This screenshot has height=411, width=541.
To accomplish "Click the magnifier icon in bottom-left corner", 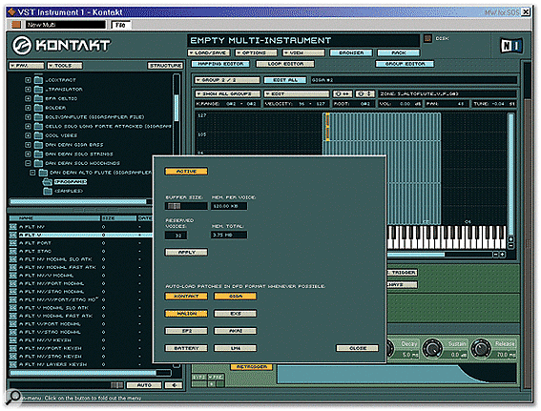I will [x=13, y=397].
